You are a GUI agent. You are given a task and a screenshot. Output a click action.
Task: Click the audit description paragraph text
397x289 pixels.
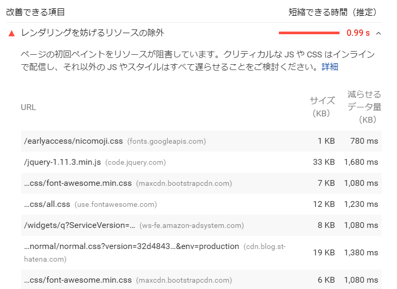coord(198,61)
